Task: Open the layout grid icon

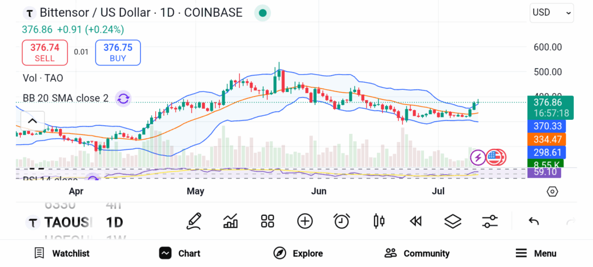Action: click(x=268, y=221)
